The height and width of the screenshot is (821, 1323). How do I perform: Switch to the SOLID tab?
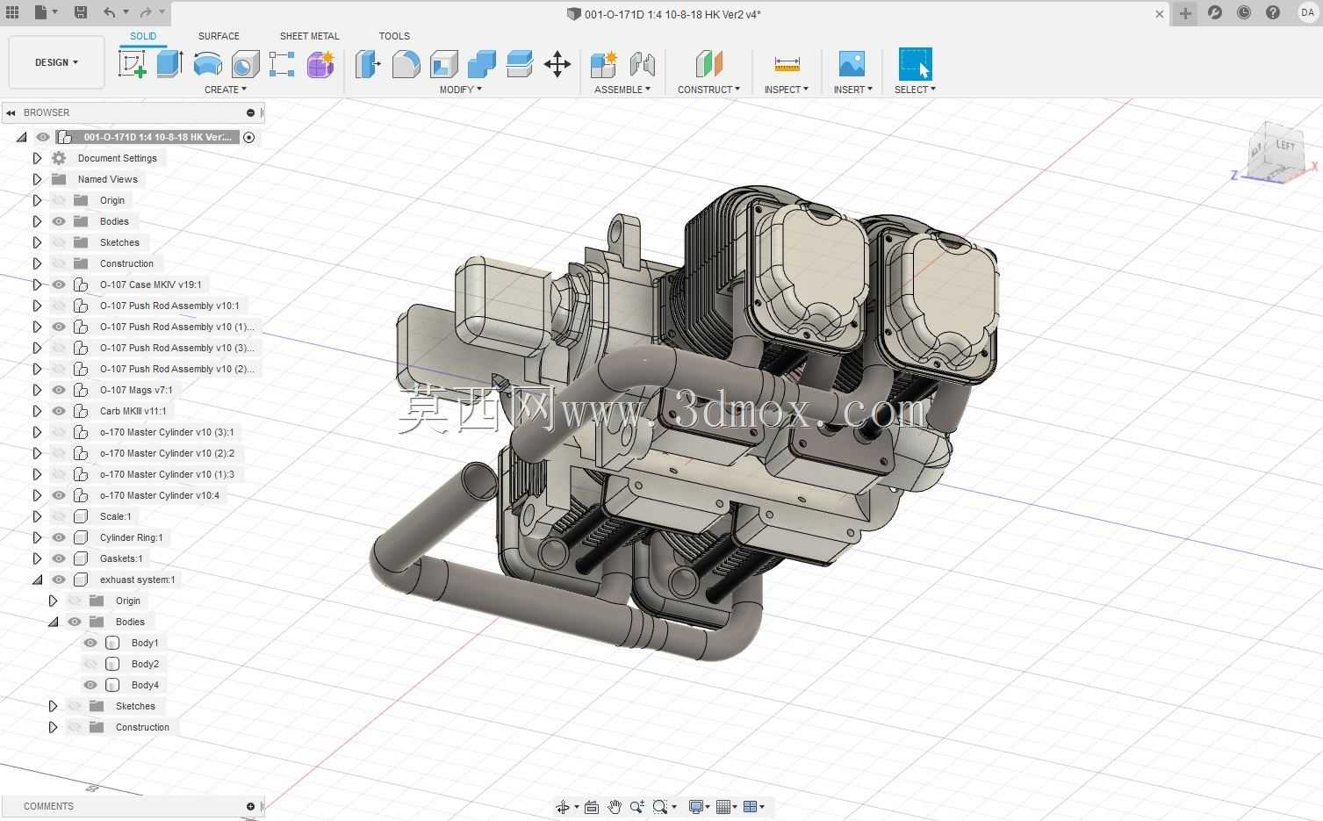pos(143,36)
